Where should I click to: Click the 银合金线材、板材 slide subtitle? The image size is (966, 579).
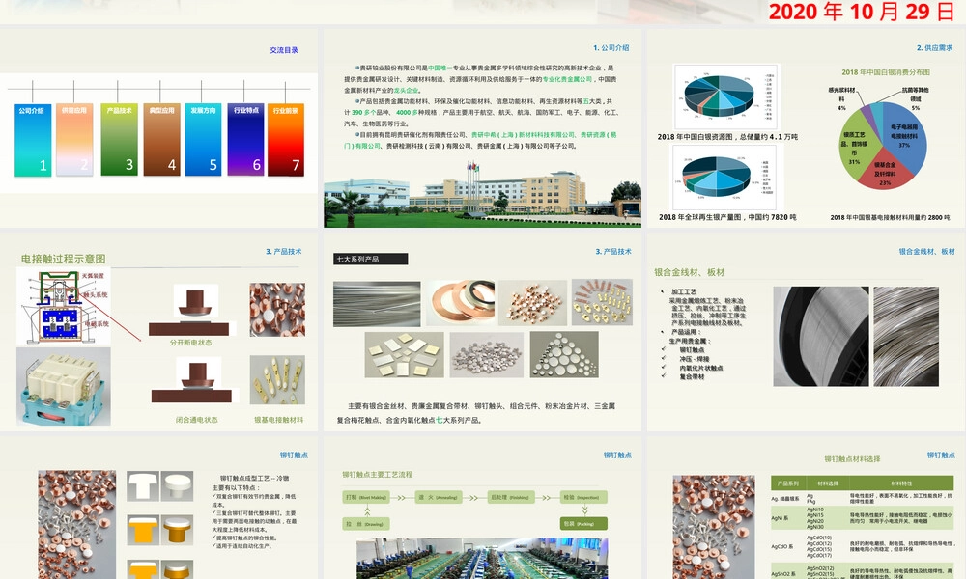[690, 272]
